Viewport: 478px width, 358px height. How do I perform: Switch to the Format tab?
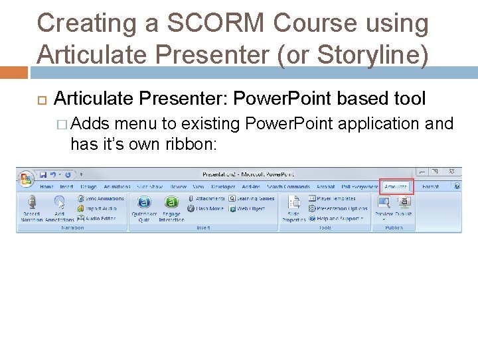pos(430,186)
